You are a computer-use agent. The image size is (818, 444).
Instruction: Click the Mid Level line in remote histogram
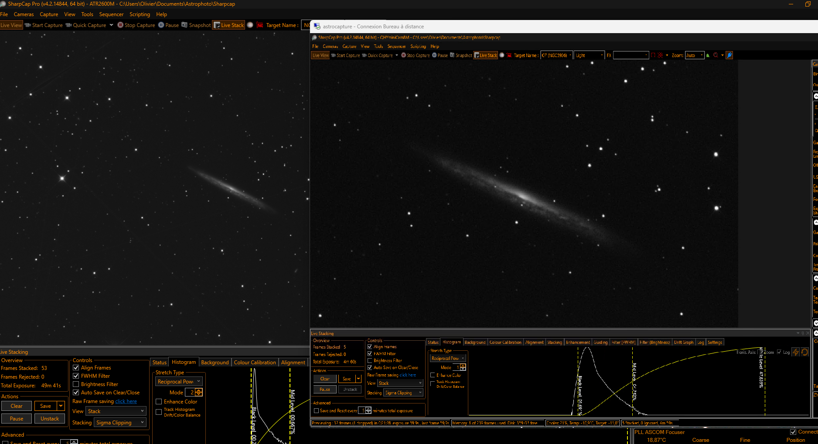pos(633,381)
